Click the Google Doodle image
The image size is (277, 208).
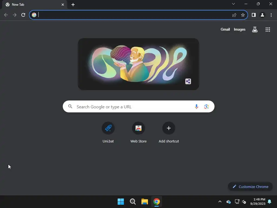point(138,64)
